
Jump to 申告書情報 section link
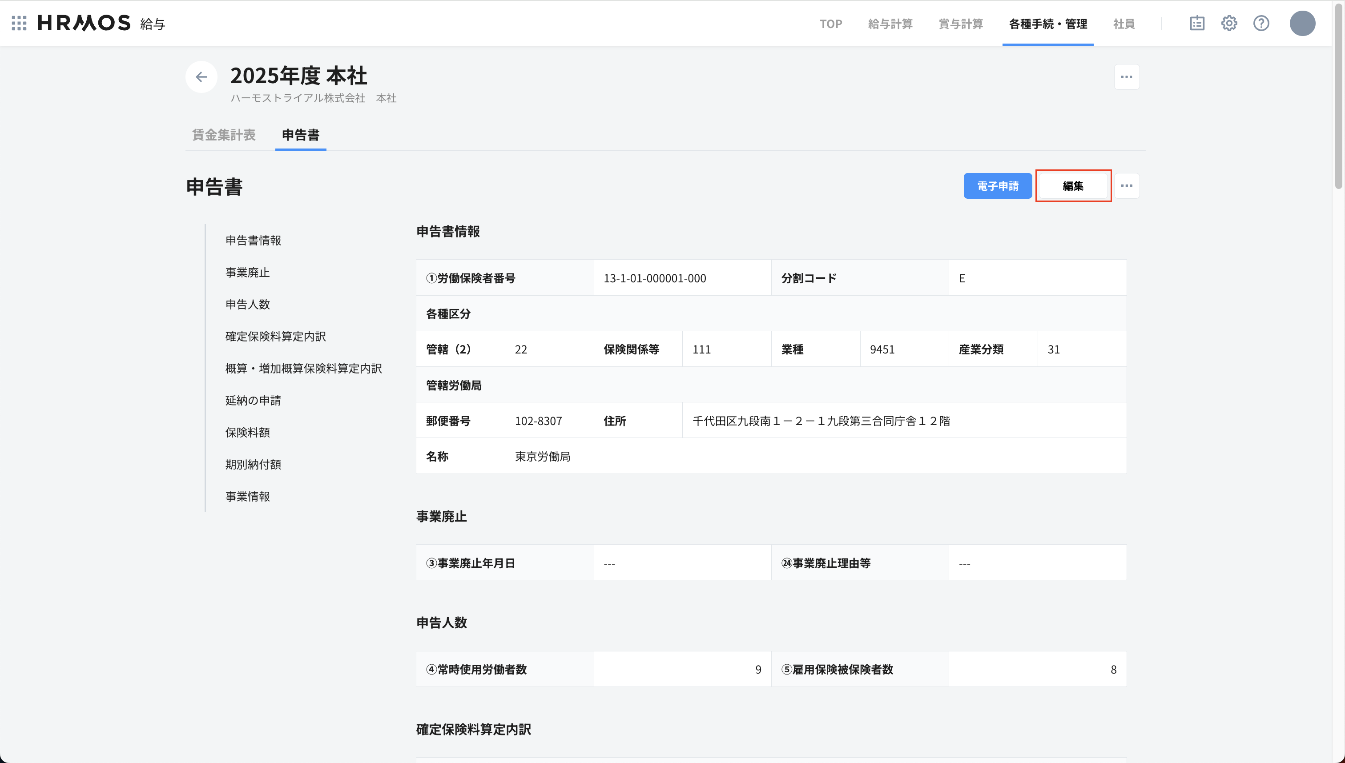click(x=253, y=240)
